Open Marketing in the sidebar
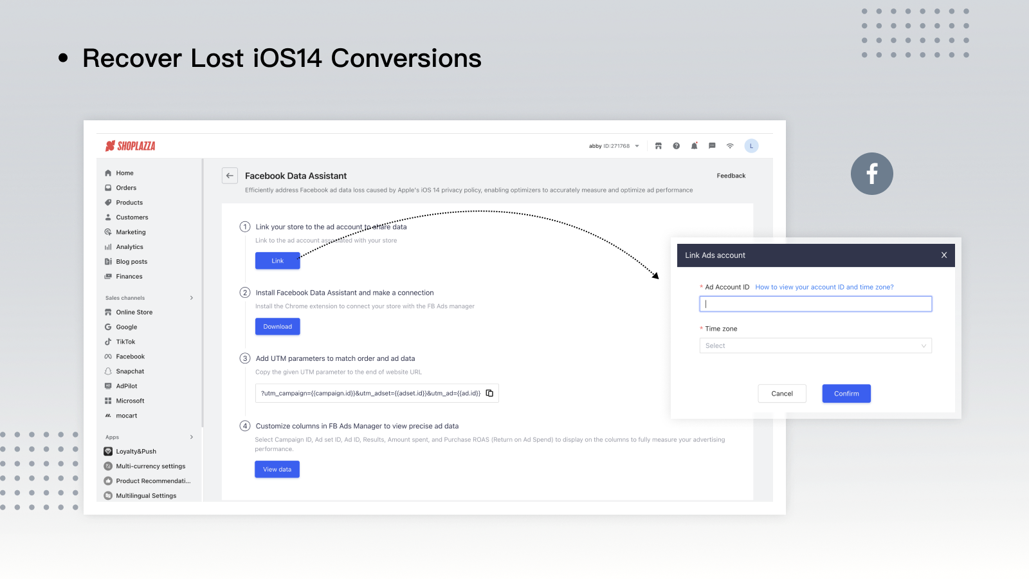 pyautogui.click(x=131, y=232)
